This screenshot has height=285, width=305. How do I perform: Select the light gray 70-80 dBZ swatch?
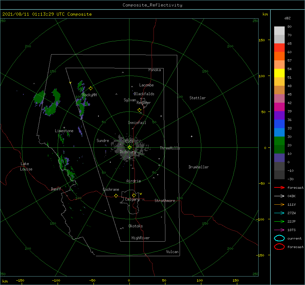pos(279,31)
